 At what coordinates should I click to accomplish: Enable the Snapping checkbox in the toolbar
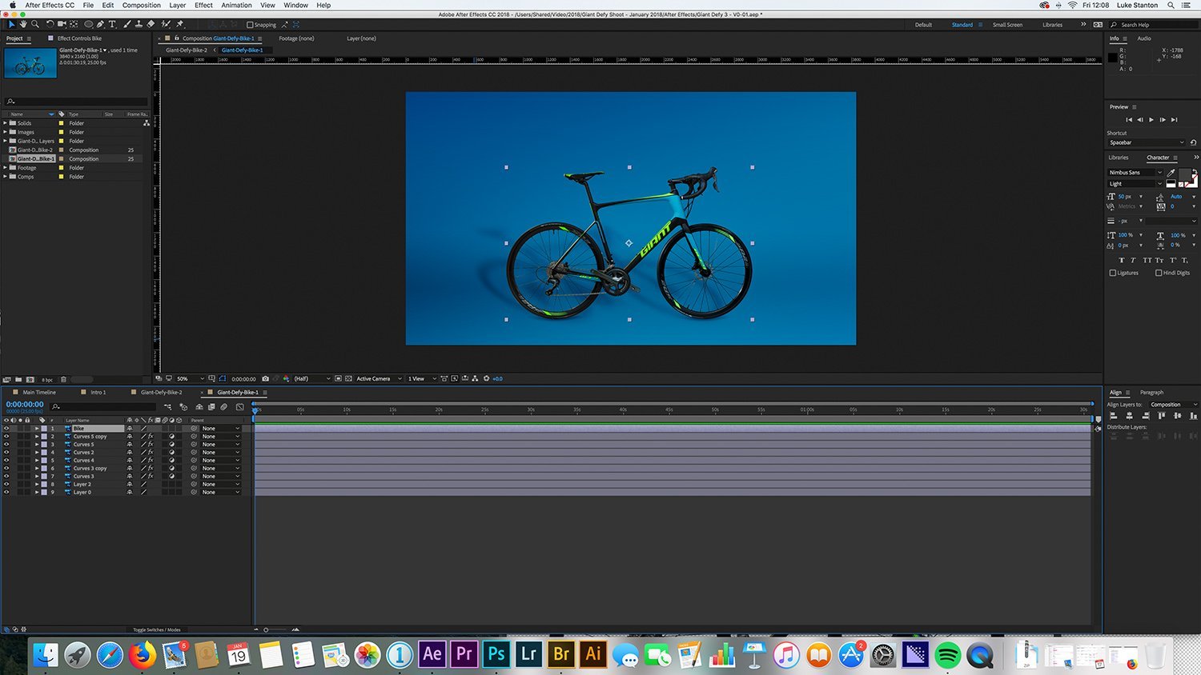click(x=251, y=24)
